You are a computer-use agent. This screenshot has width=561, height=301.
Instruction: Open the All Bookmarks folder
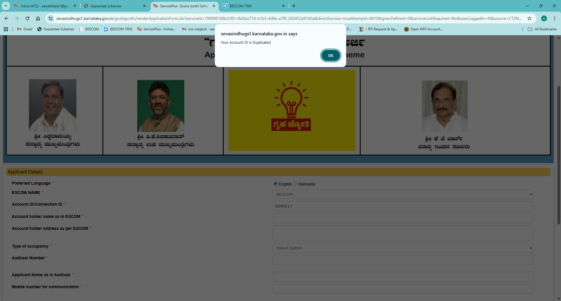click(542, 29)
